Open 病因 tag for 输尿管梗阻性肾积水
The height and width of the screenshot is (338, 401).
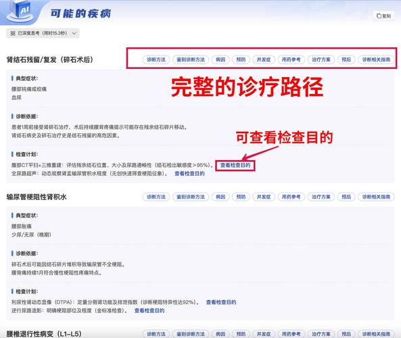pos(220,197)
